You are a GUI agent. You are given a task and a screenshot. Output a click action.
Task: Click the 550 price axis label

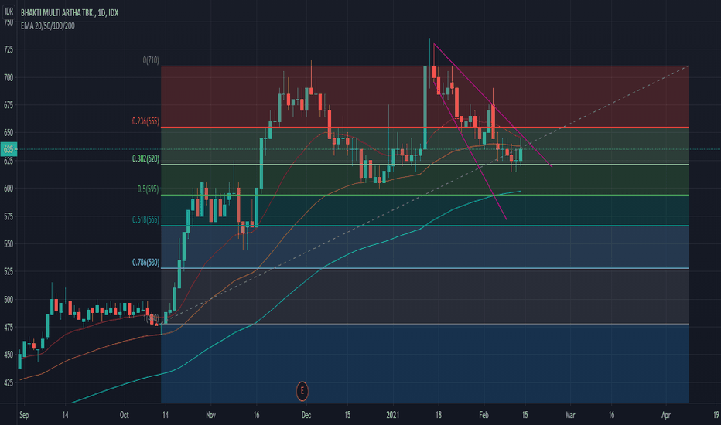pyautogui.click(x=9, y=244)
